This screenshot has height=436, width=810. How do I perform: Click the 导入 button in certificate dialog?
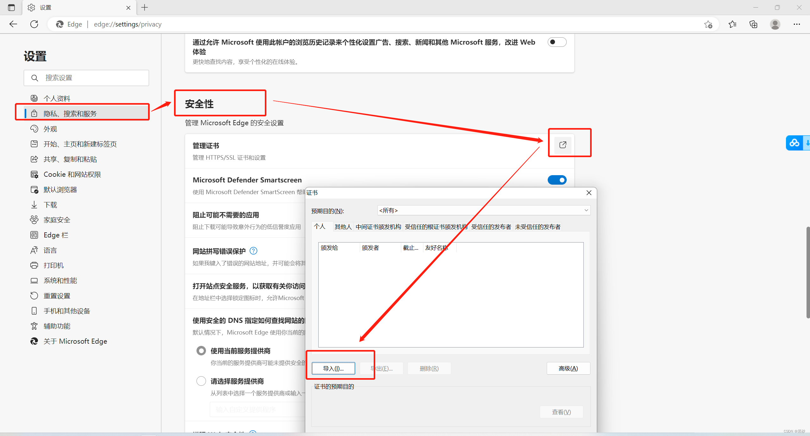pyautogui.click(x=333, y=368)
